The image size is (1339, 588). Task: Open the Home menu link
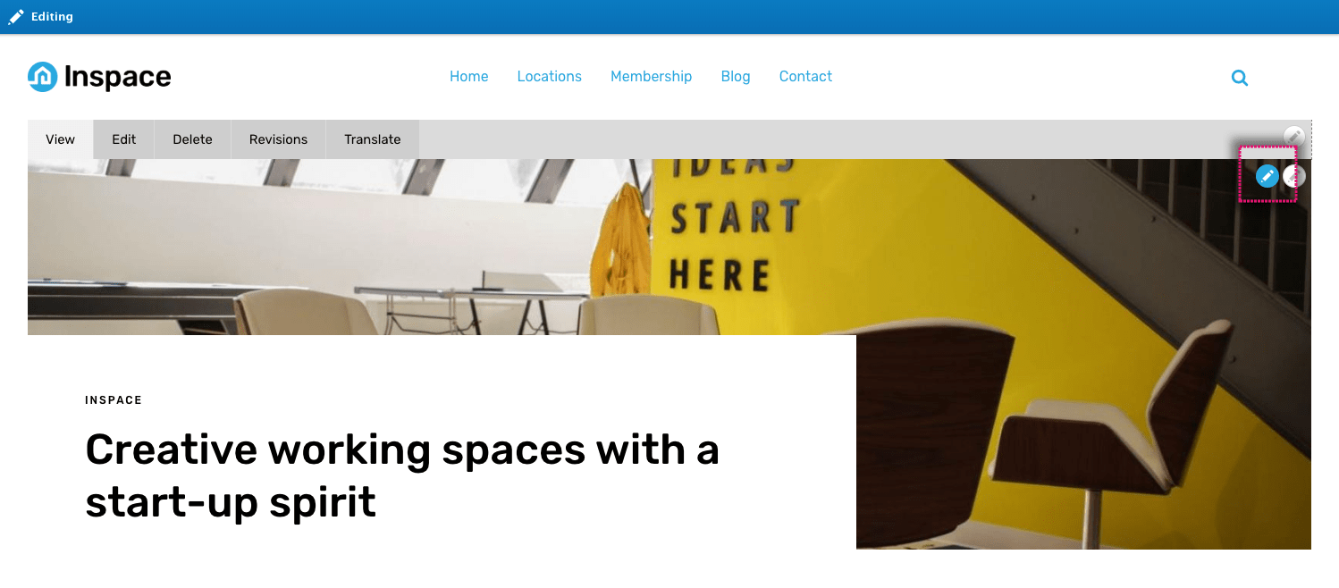pyautogui.click(x=469, y=77)
